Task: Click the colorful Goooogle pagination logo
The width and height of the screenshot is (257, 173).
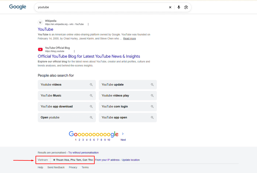Action: 94,134
